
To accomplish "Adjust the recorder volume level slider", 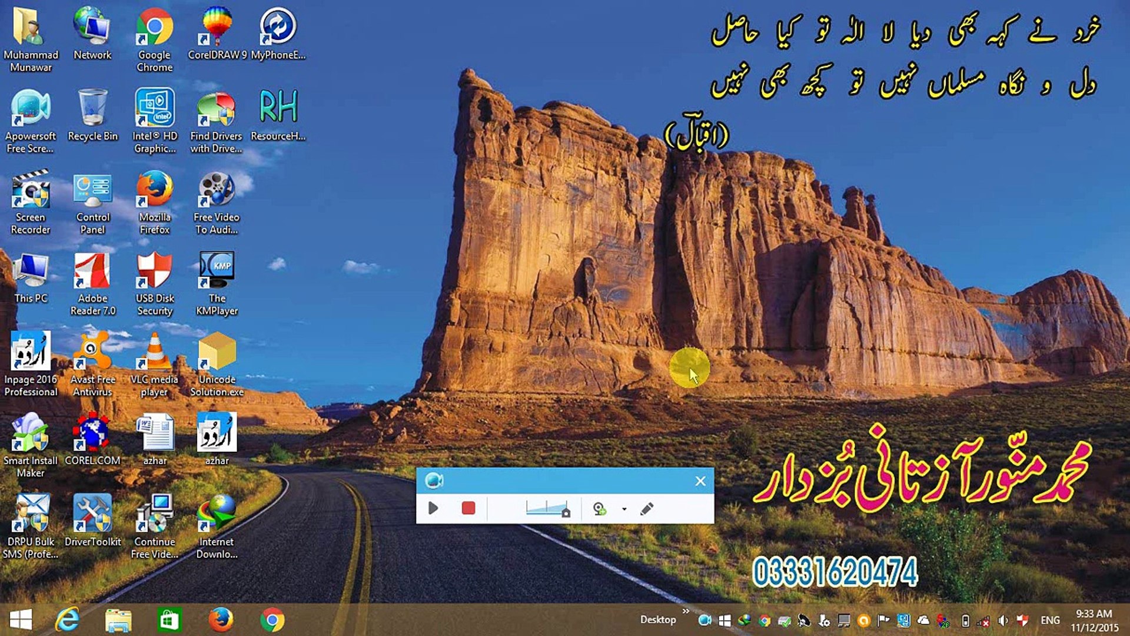I will click(547, 508).
